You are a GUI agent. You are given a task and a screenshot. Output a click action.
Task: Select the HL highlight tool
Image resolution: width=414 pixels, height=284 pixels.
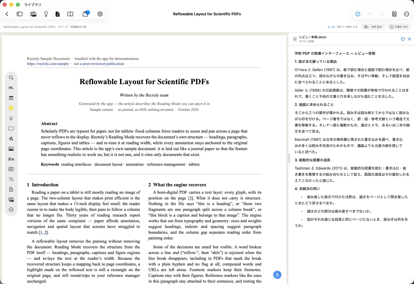[11, 88]
